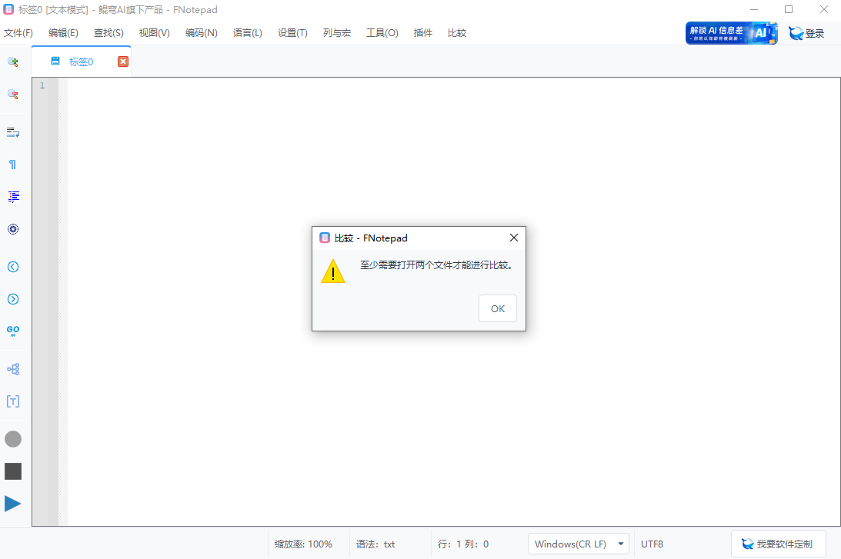Image resolution: width=841 pixels, height=559 pixels.
Task: Select the zoom-out magnifier tool
Action: tap(12, 94)
